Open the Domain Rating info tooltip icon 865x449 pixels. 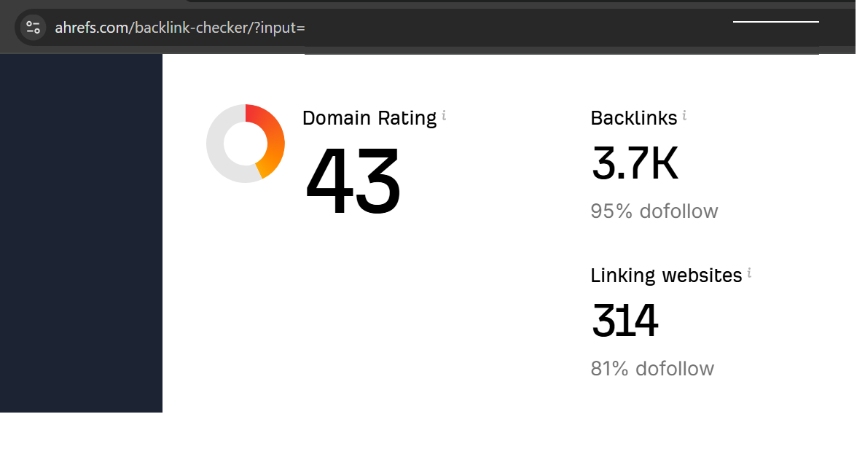click(x=444, y=116)
